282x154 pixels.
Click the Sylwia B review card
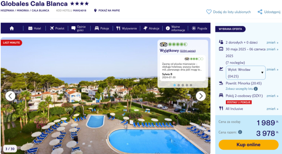(x=183, y=68)
